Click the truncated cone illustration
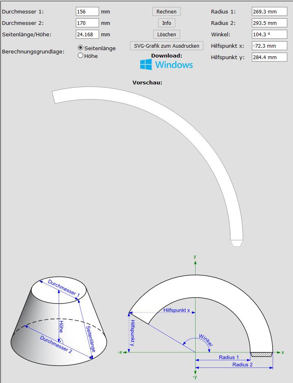Screen dimensions: 293x383 (59, 321)
